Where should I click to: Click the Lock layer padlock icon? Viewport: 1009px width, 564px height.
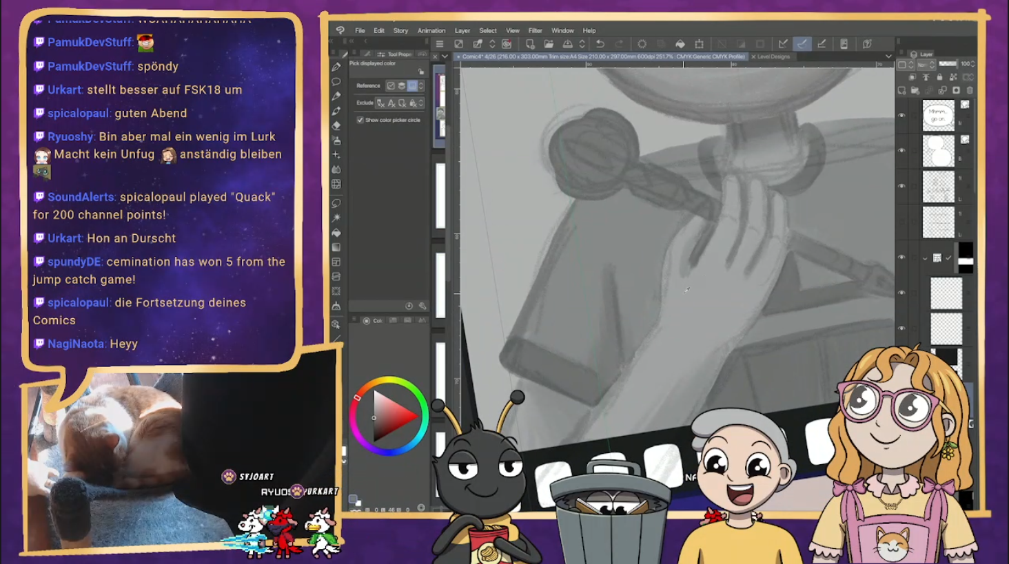[939, 76]
